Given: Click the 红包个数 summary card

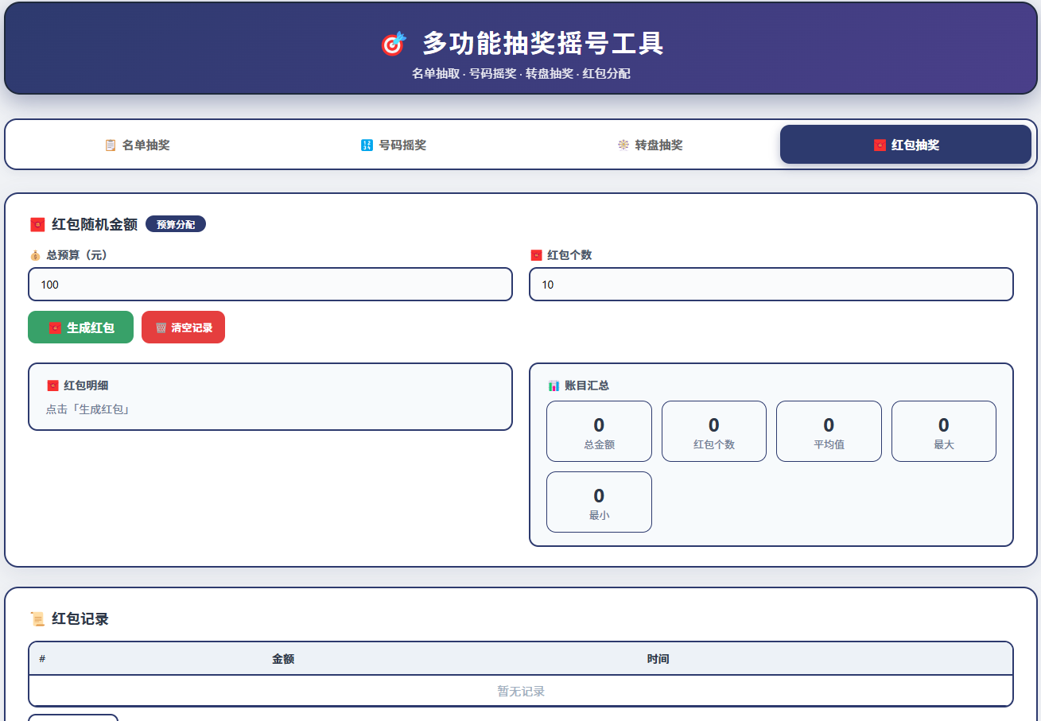Looking at the screenshot, I should (714, 431).
